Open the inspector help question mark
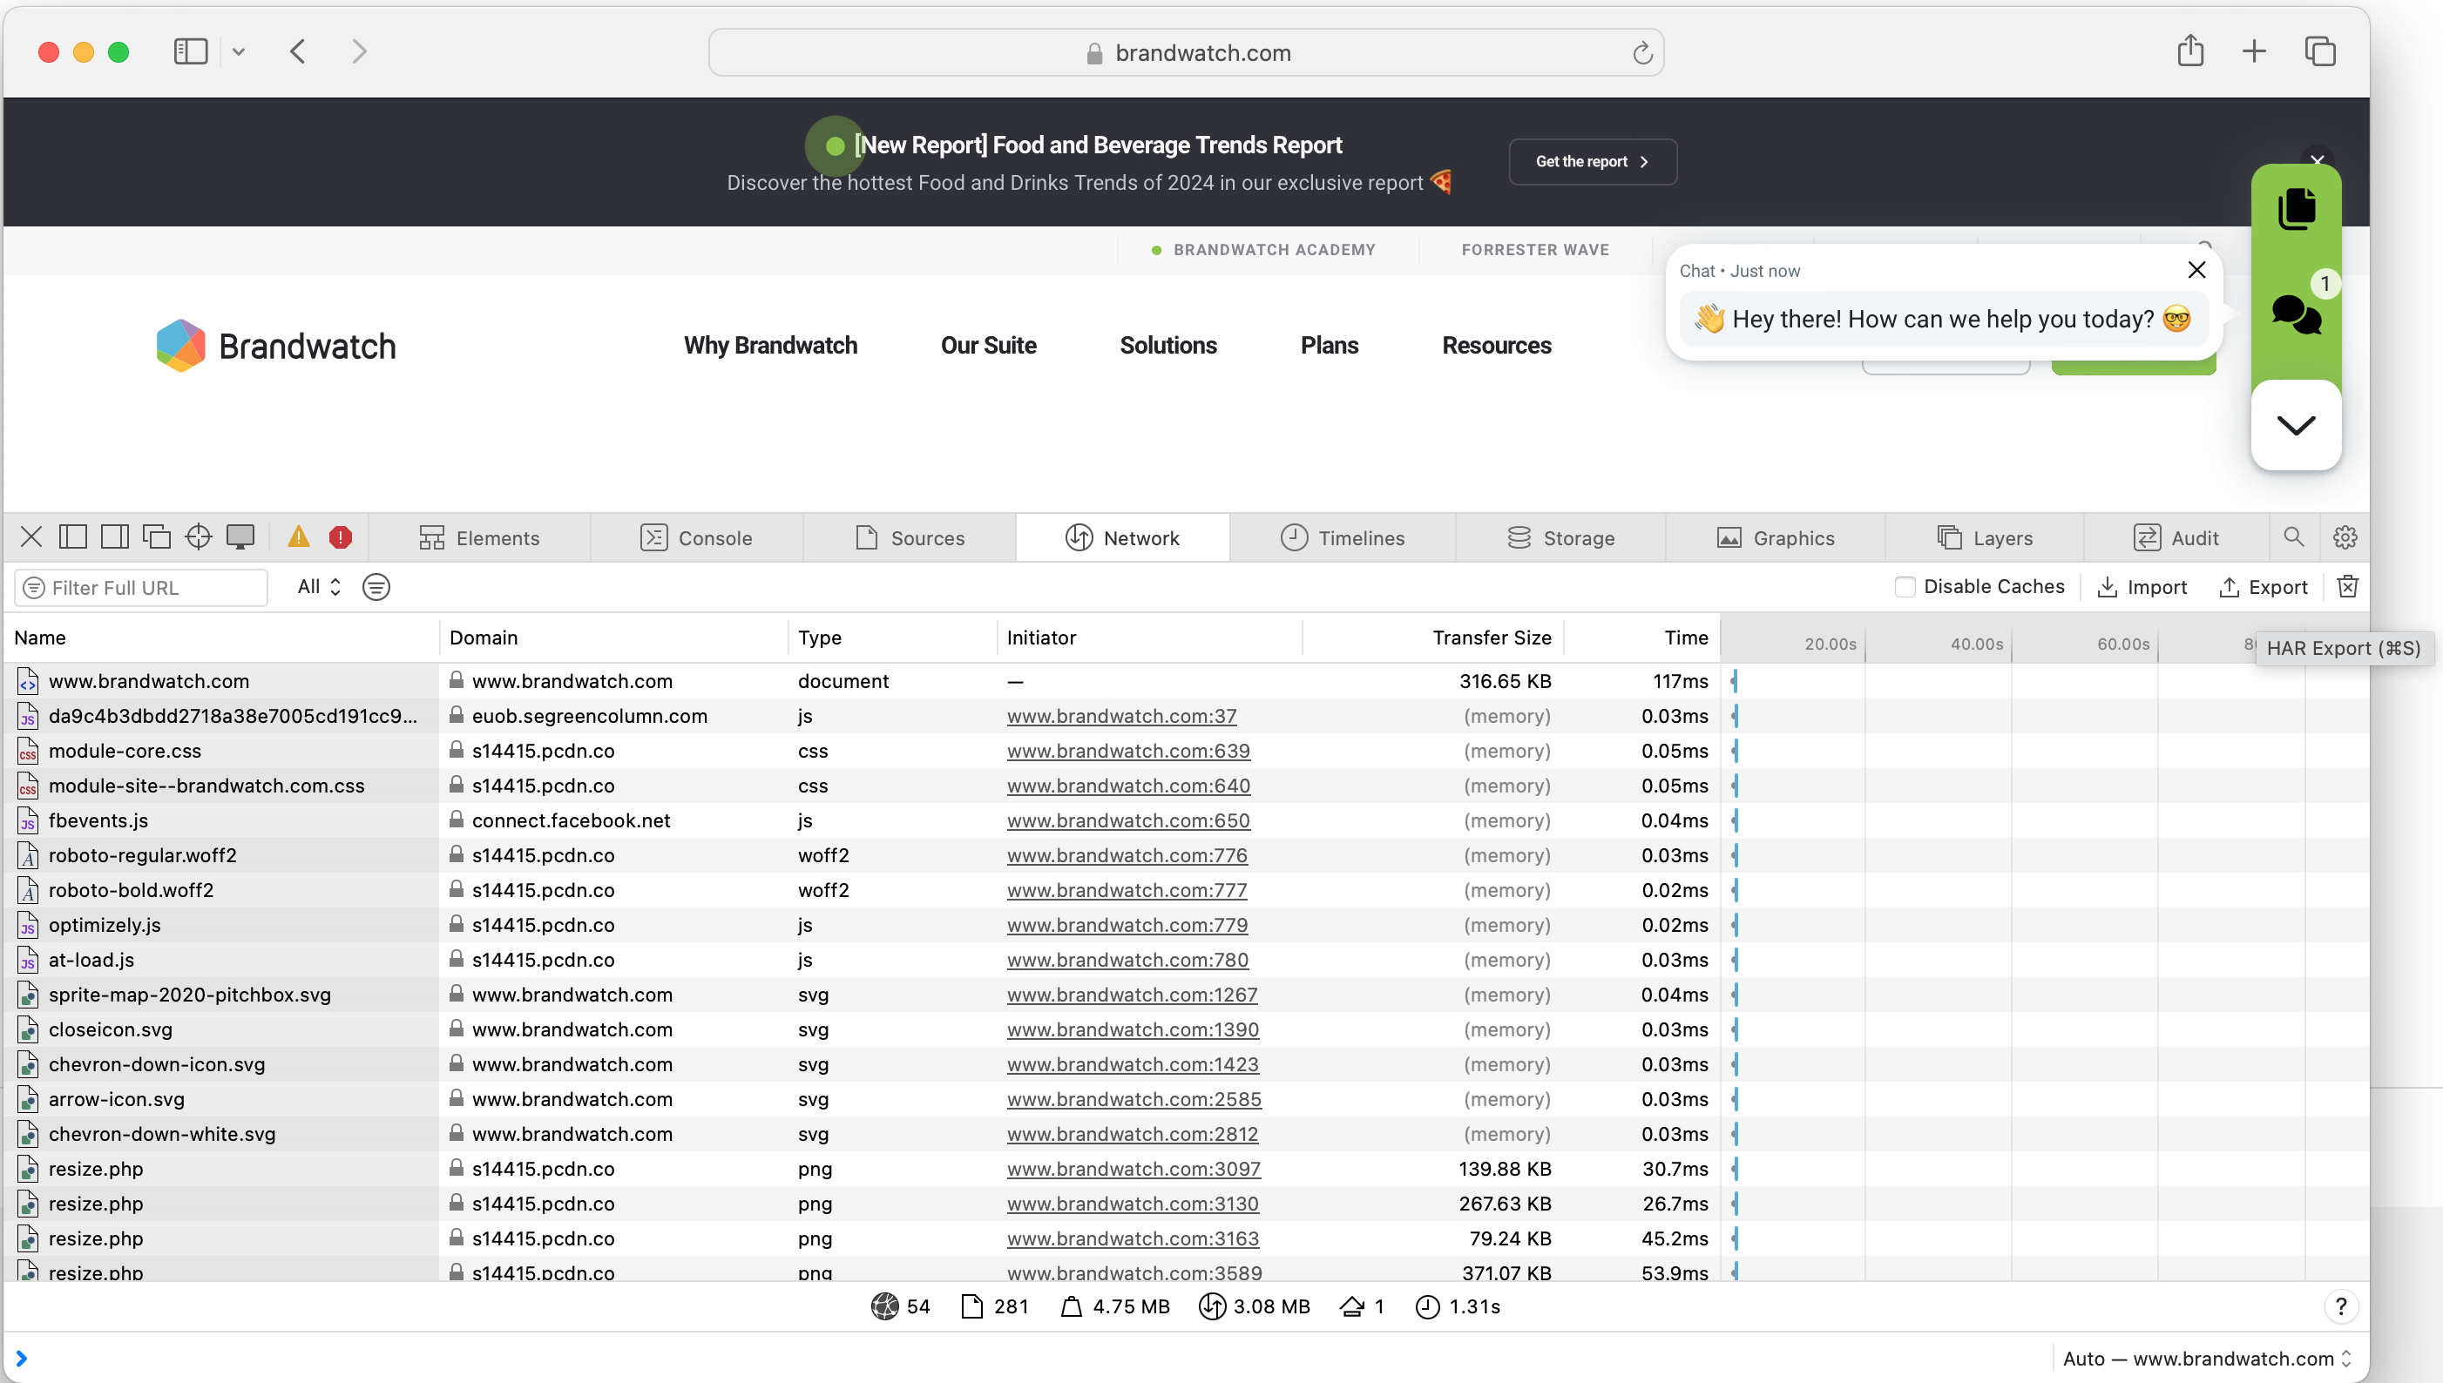 pyautogui.click(x=2340, y=1307)
